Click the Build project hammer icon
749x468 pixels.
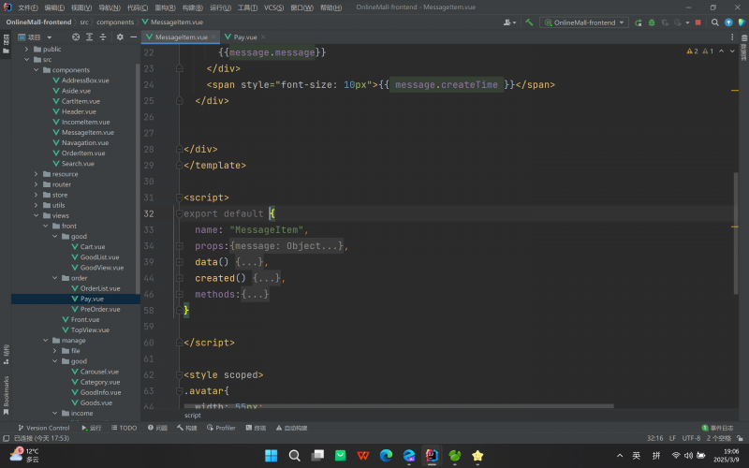[529, 22]
